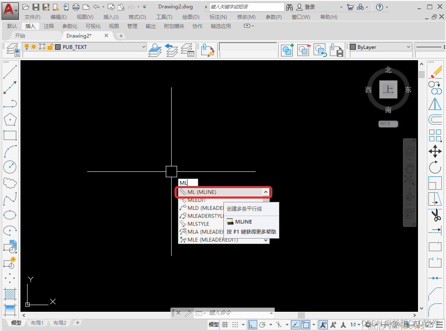Click the Make Object's Layer Current icon

tap(155, 50)
